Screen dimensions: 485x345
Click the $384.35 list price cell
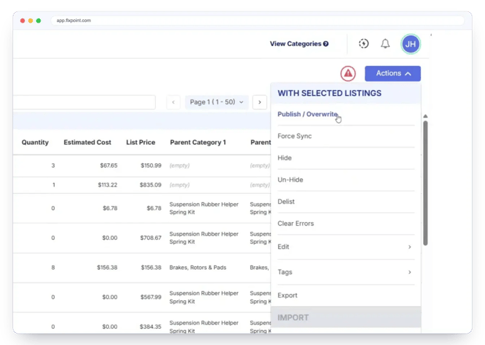click(151, 327)
